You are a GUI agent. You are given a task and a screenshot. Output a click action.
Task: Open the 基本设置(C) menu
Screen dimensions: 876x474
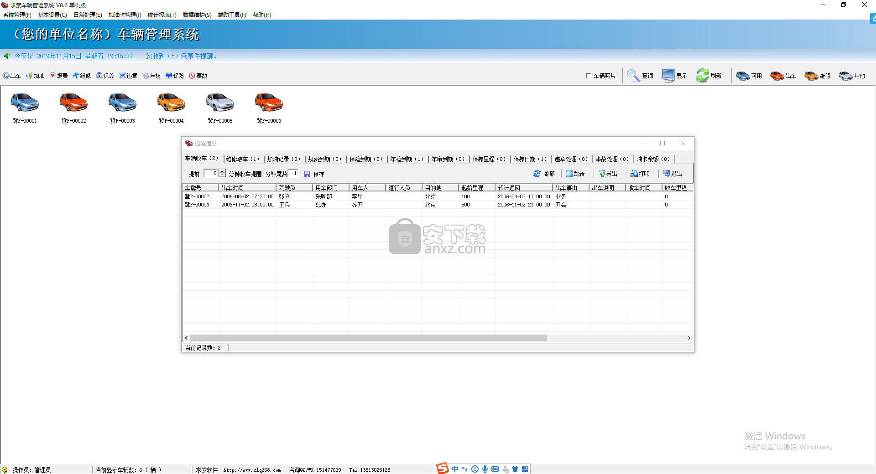[52, 15]
